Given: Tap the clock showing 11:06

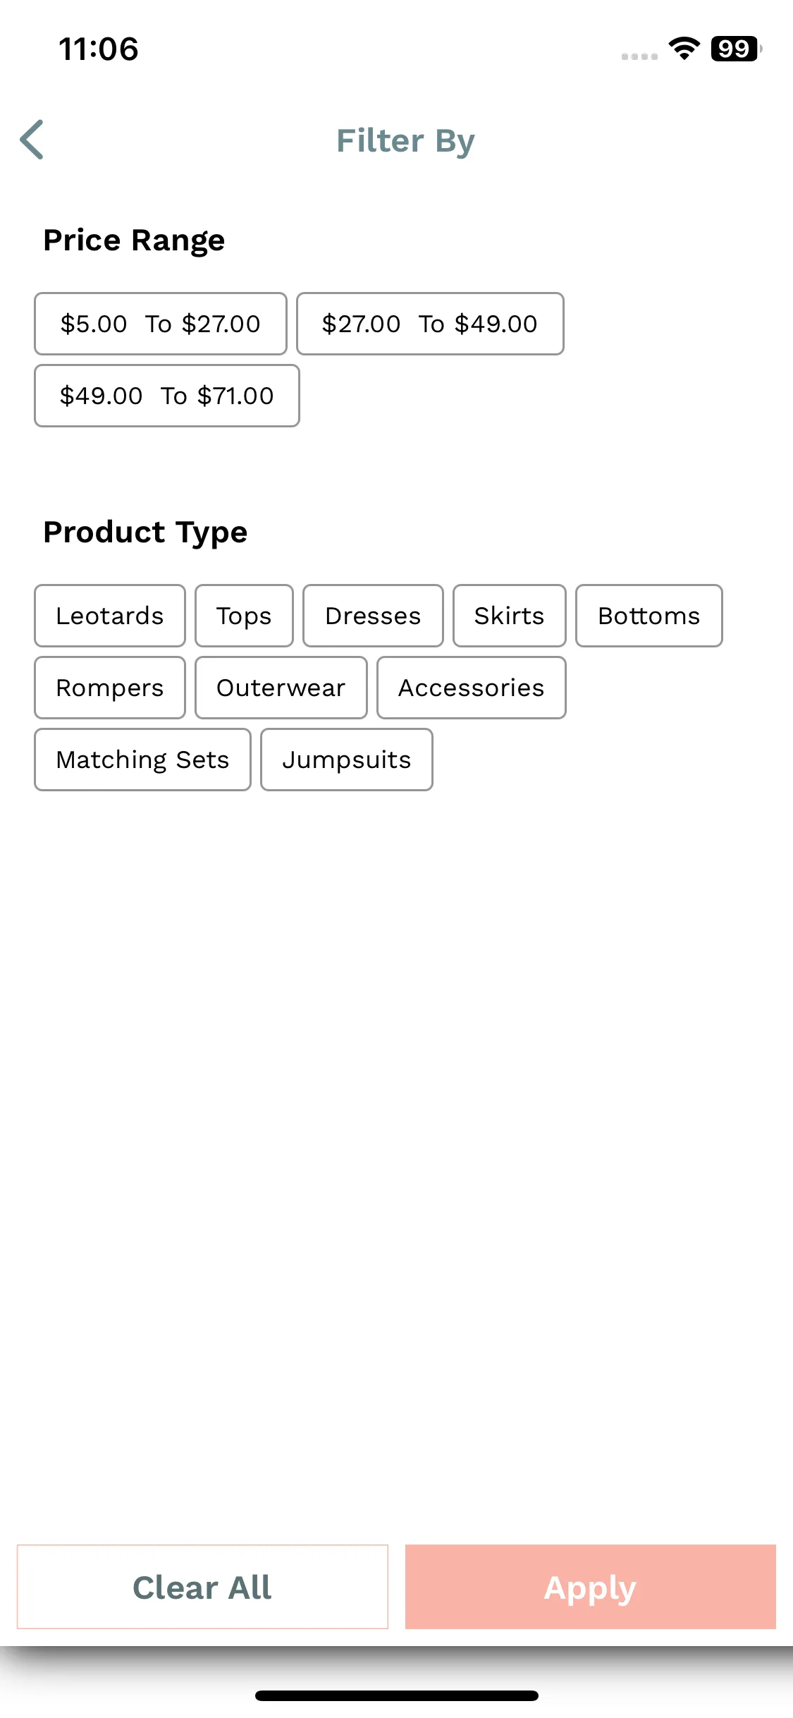Looking at the screenshot, I should pos(99,49).
